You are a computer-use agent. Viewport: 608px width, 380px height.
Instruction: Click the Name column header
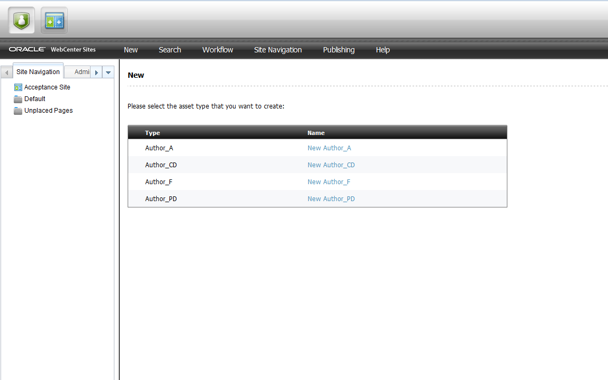click(316, 133)
